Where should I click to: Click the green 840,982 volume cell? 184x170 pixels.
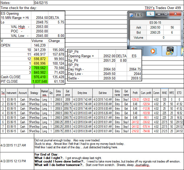pos(40,72)
